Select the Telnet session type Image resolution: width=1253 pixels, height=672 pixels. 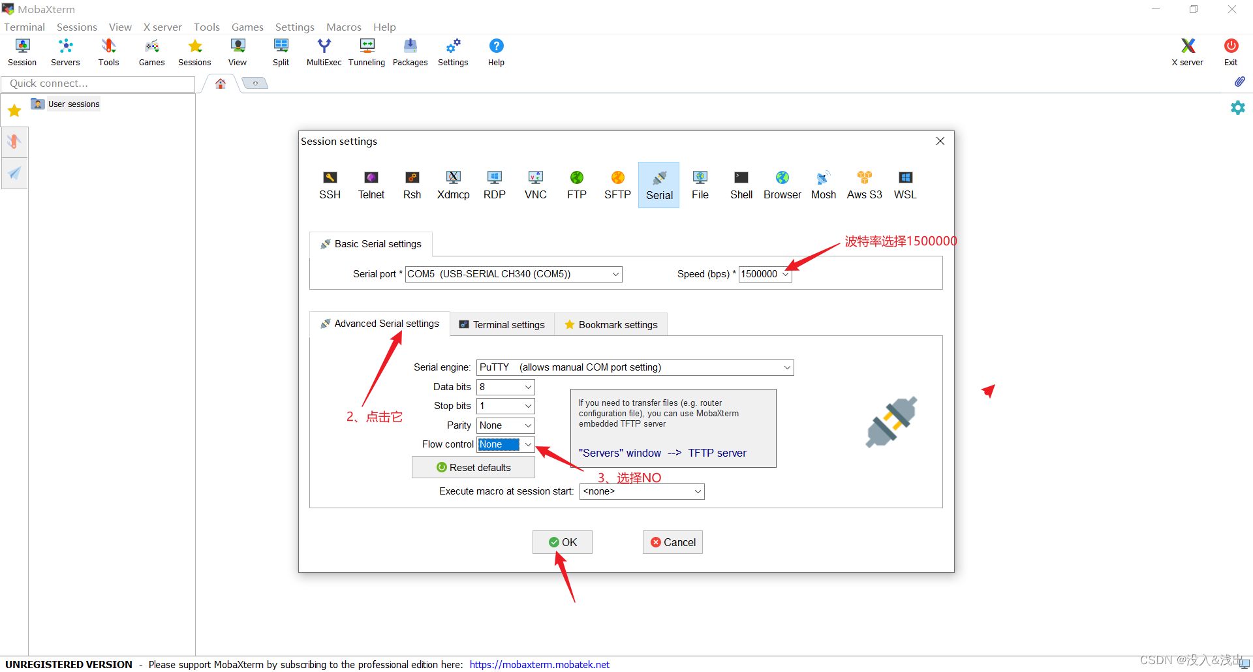(371, 185)
